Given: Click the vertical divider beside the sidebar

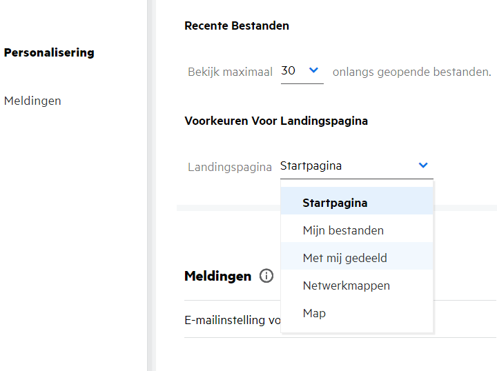Looking at the screenshot, I should click(x=151, y=186).
